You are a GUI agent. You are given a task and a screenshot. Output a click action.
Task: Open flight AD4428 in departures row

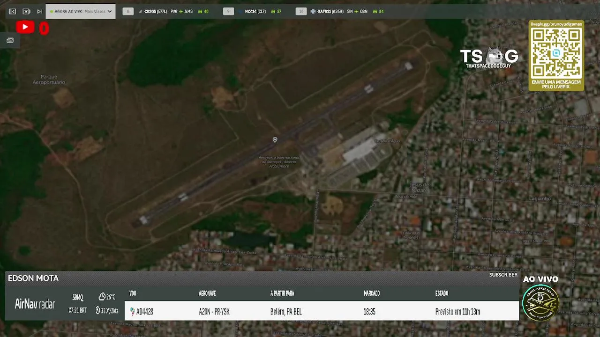coord(144,312)
